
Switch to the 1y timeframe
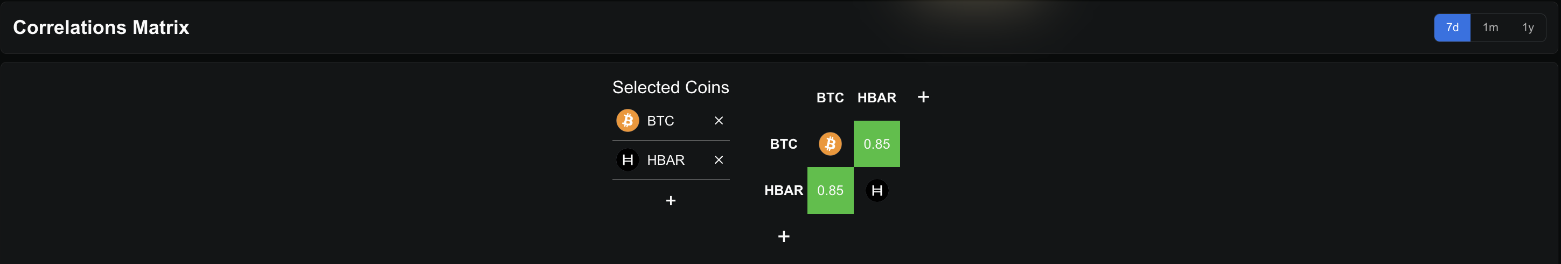pos(1528,28)
